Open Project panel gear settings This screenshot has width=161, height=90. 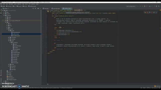[x=38, y=8]
